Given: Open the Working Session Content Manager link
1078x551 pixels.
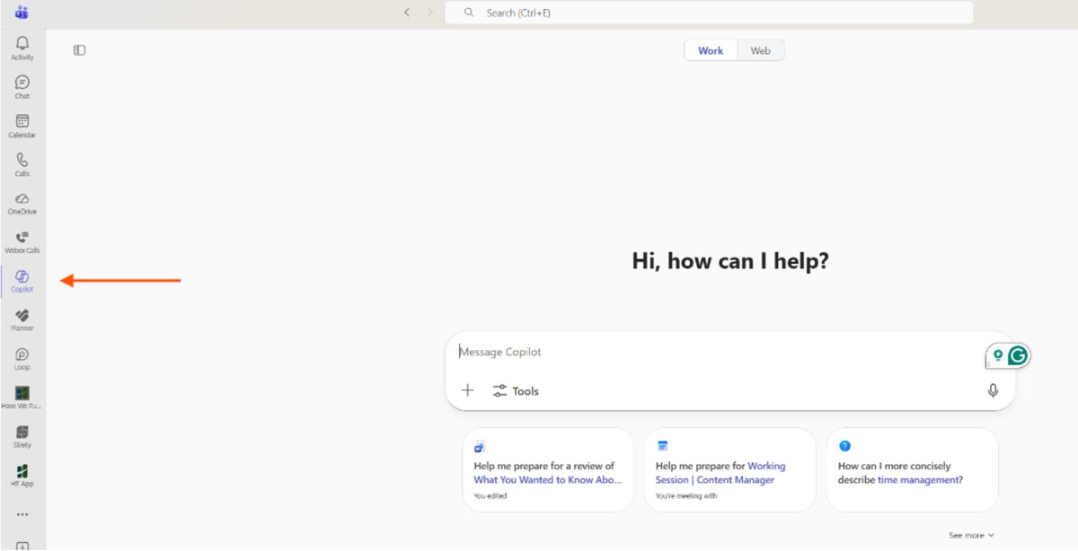Looking at the screenshot, I should tap(720, 473).
